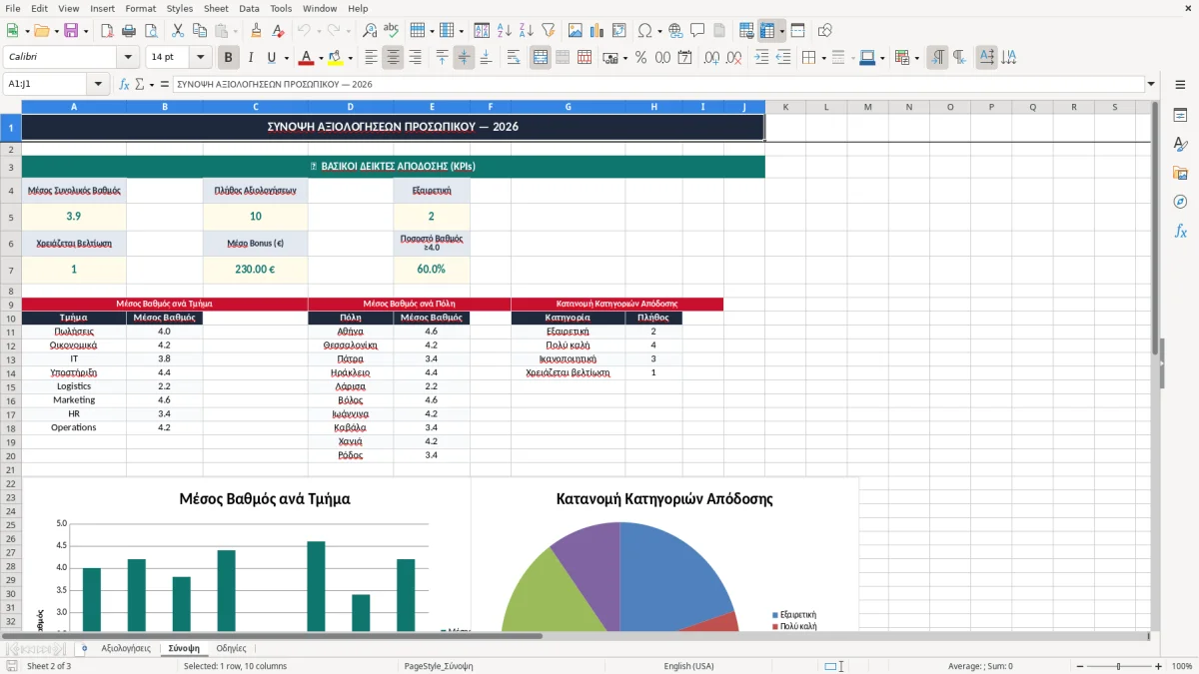This screenshot has width=1199, height=674.
Task: Insert a chart using toolbar icon
Action: tap(598, 31)
